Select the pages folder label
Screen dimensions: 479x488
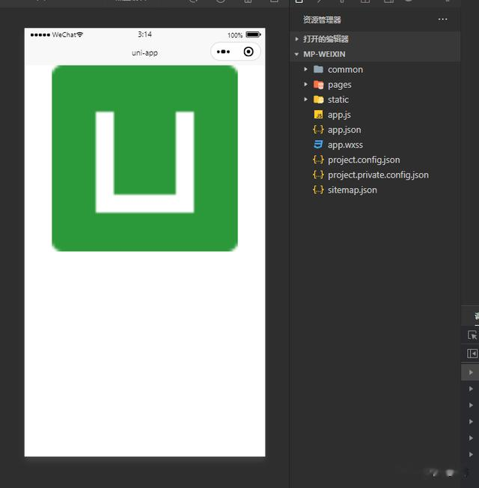[340, 85]
